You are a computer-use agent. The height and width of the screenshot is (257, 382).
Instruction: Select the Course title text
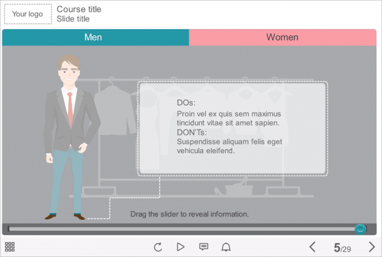(79, 9)
